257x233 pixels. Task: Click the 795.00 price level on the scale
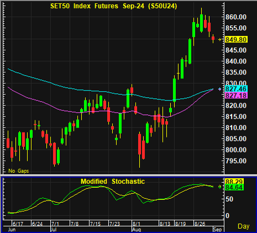click(x=236, y=161)
